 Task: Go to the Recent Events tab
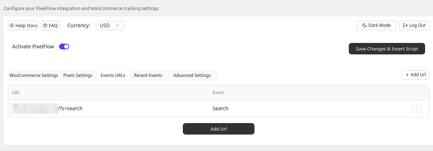click(148, 75)
